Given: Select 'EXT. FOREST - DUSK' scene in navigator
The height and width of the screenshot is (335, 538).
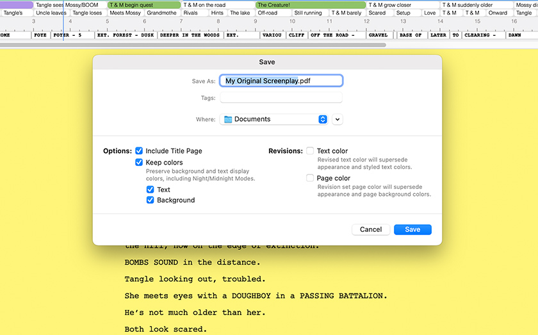Looking at the screenshot, I should [126, 35].
